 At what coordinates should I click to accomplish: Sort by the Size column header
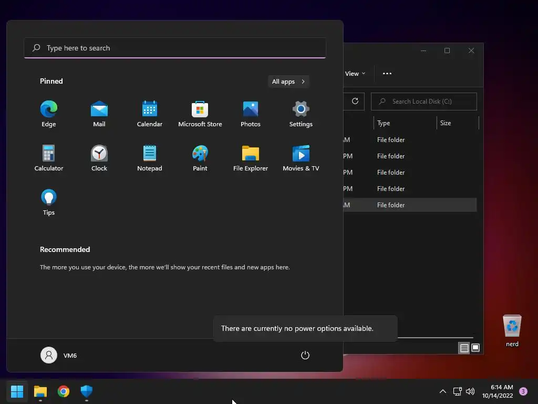click(458, 123)
